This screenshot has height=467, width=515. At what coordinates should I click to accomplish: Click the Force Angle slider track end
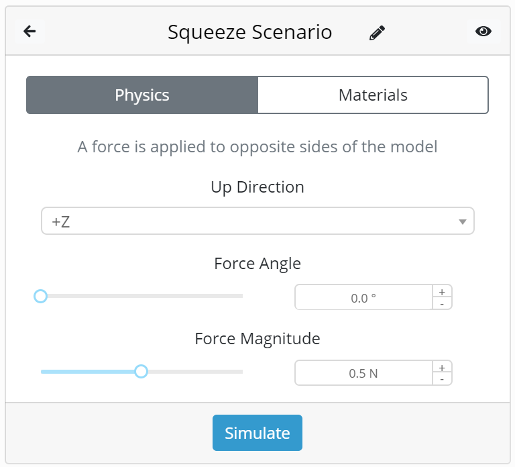(241, 296)
